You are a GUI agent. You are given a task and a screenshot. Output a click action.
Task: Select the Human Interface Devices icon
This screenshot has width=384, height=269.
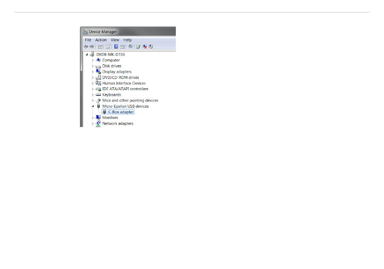click(99, 83)
